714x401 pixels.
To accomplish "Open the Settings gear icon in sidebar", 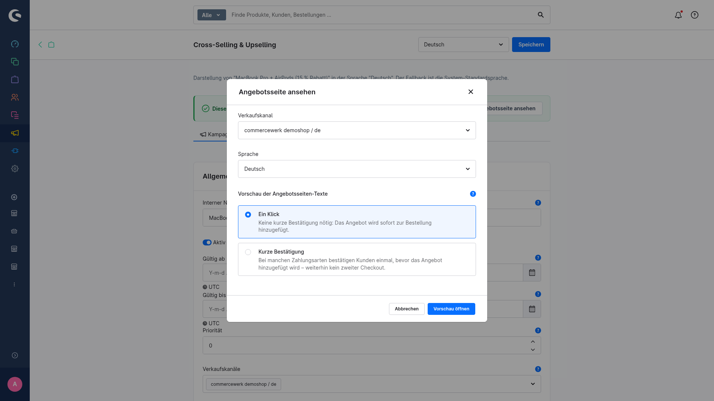I will (x=15, y=169).
